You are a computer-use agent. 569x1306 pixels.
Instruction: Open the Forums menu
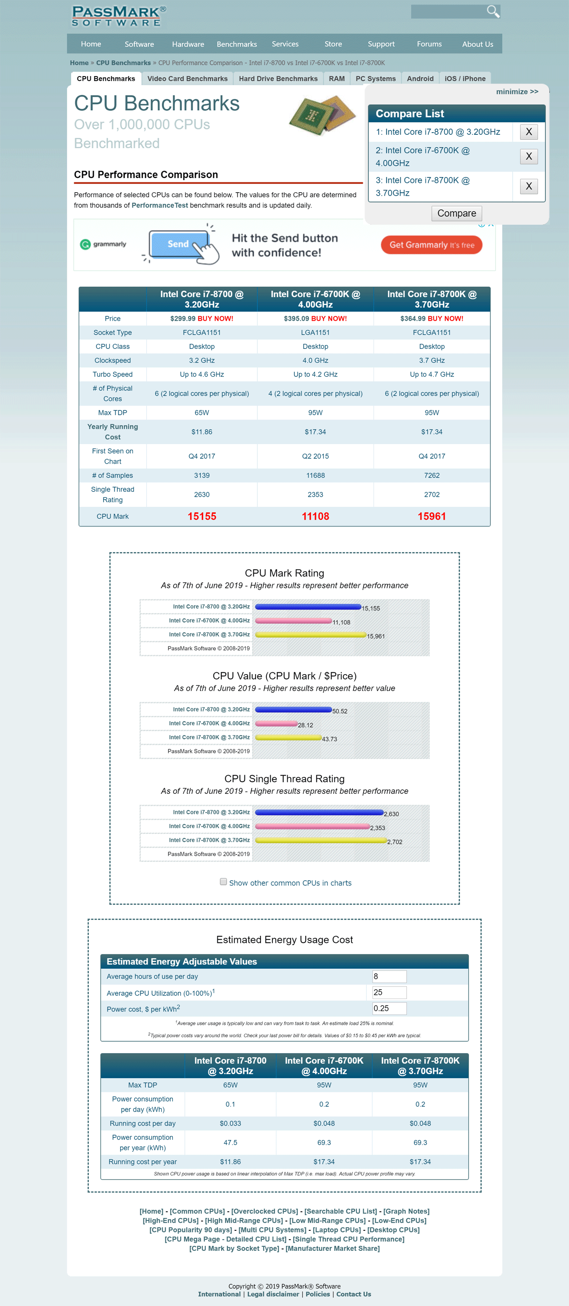click(x=429, y=44)
